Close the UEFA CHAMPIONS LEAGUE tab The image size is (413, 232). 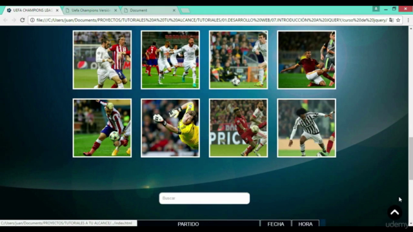(x=57, y=10)
